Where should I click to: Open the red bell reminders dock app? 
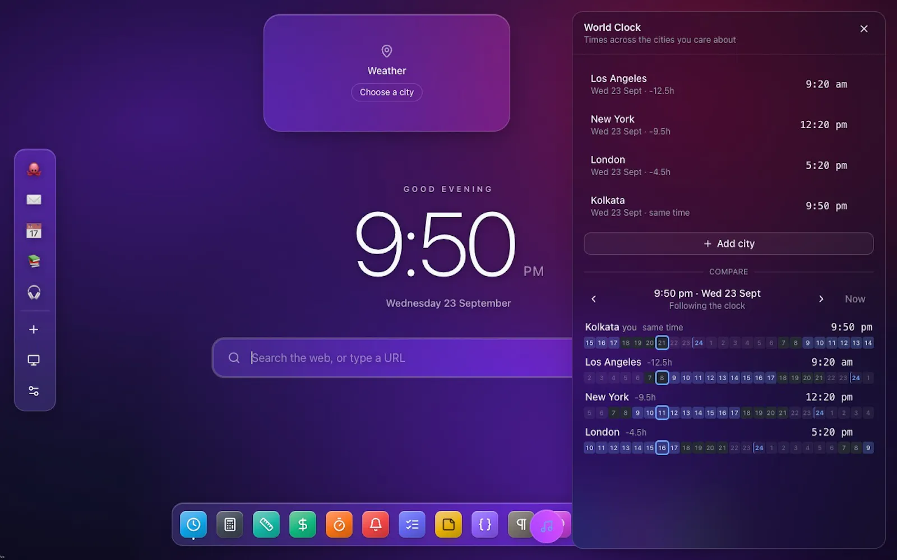[376, 525]
